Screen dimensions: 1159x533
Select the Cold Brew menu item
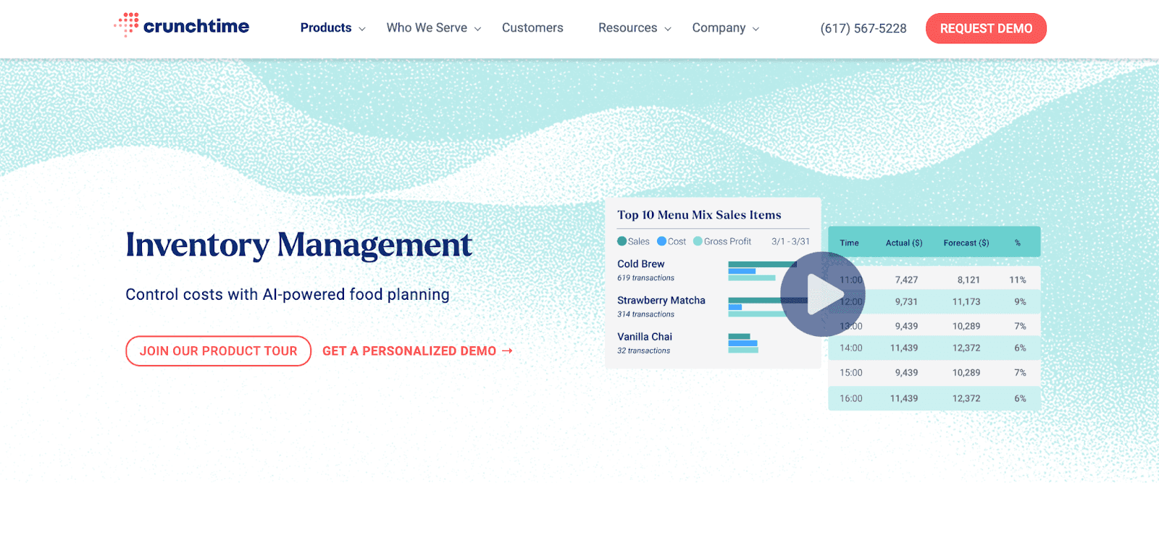(640, 264)
